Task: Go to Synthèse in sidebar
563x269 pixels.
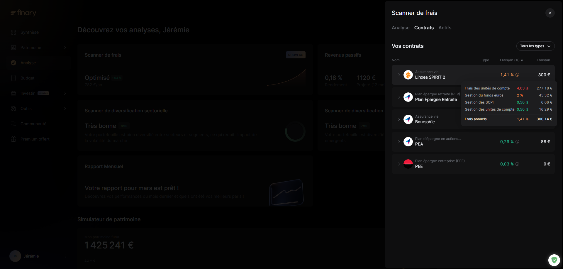Action: click(x=30, y=32)
